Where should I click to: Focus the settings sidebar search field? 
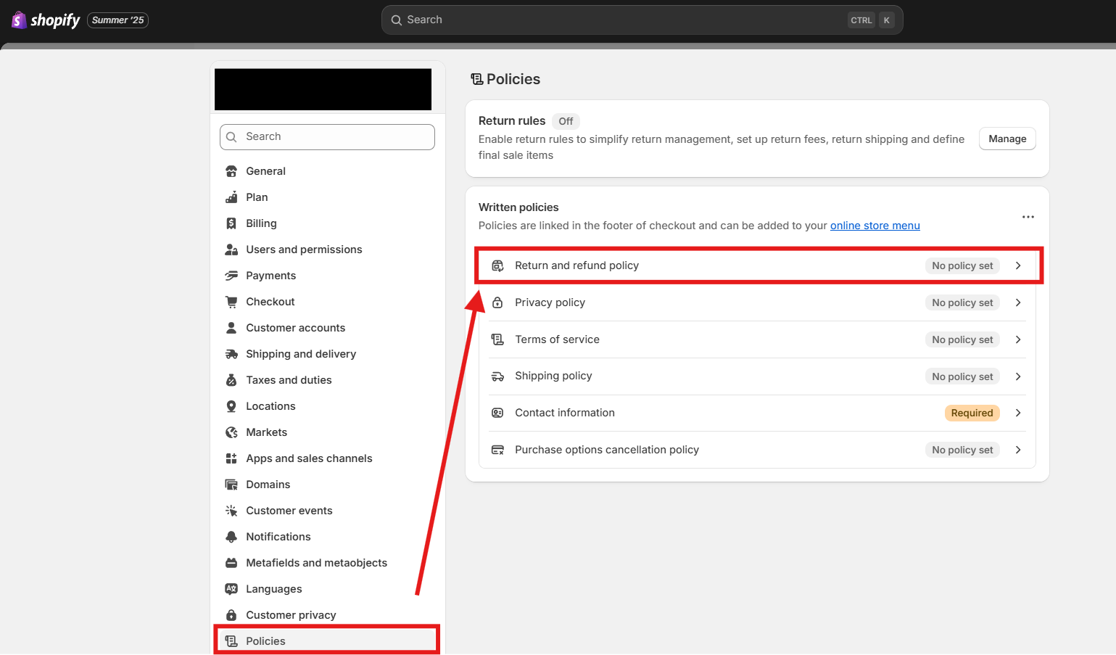pyautogui.click(x=327, y=137)
